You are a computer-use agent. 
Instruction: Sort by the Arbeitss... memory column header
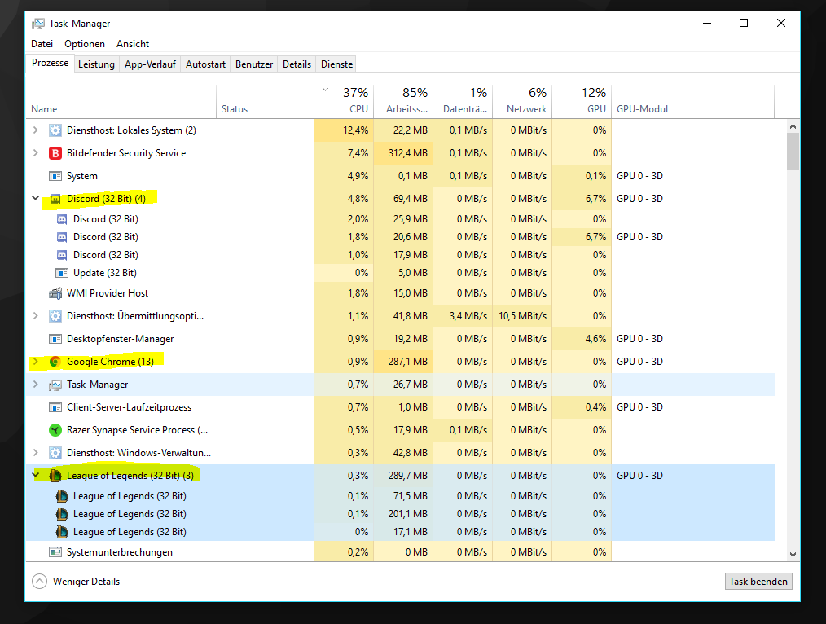(403, 101)
